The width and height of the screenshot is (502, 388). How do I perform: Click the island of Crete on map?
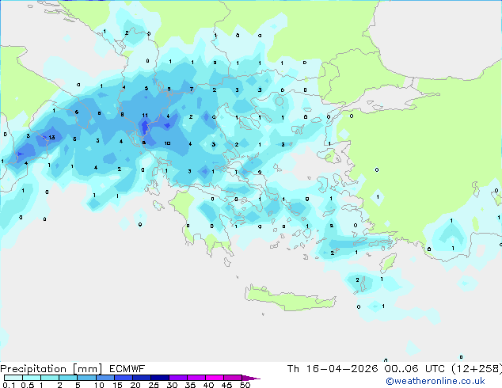pos(290,299)
